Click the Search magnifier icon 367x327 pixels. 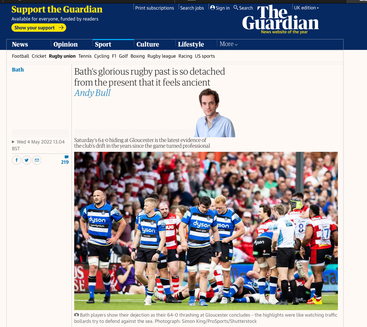236,8
